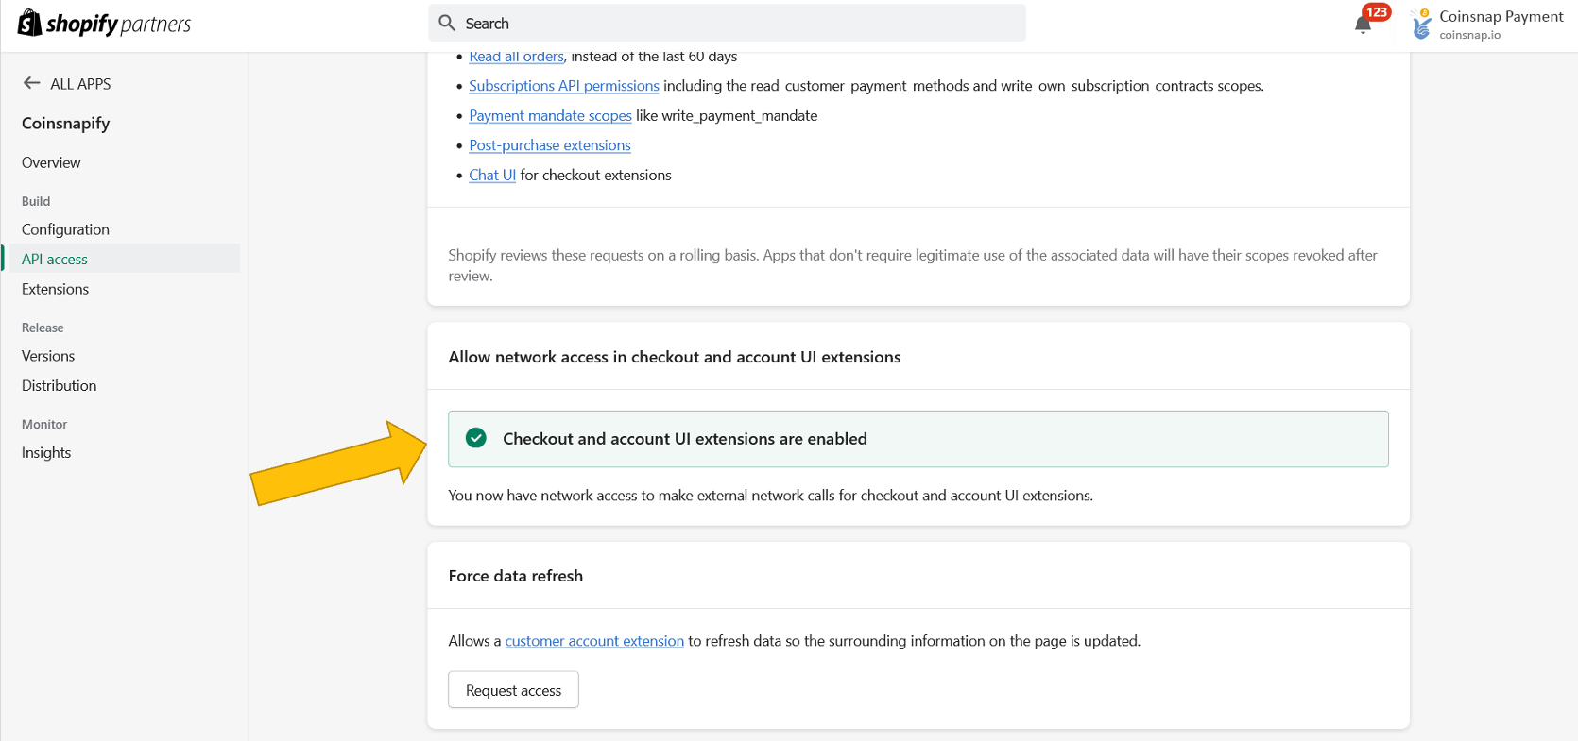Open the Versions page

(x=48, y=356)
